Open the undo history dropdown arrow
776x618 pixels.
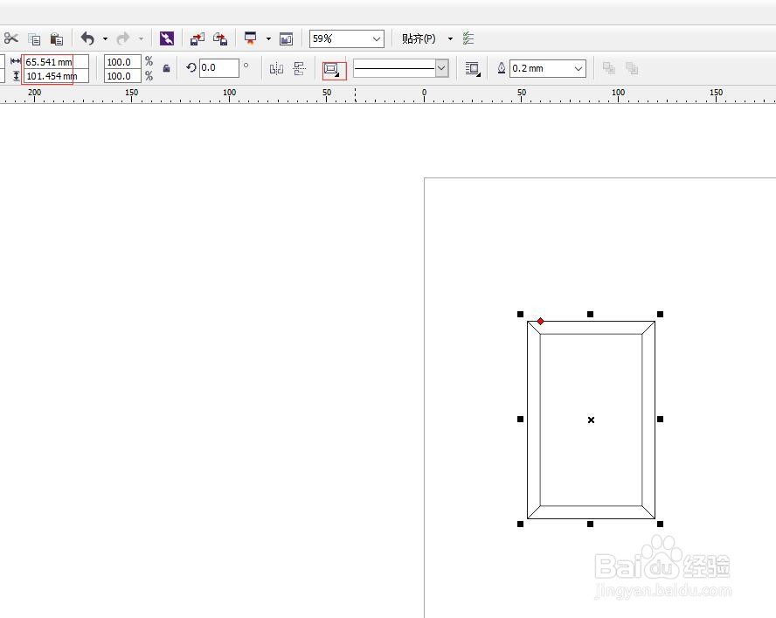point(105,38)
